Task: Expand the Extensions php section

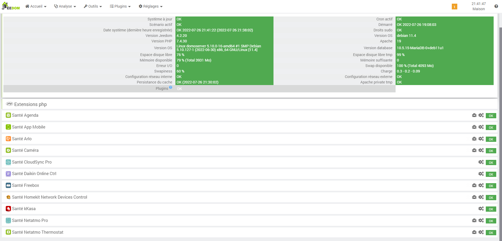Action: (x=31, y=104)
